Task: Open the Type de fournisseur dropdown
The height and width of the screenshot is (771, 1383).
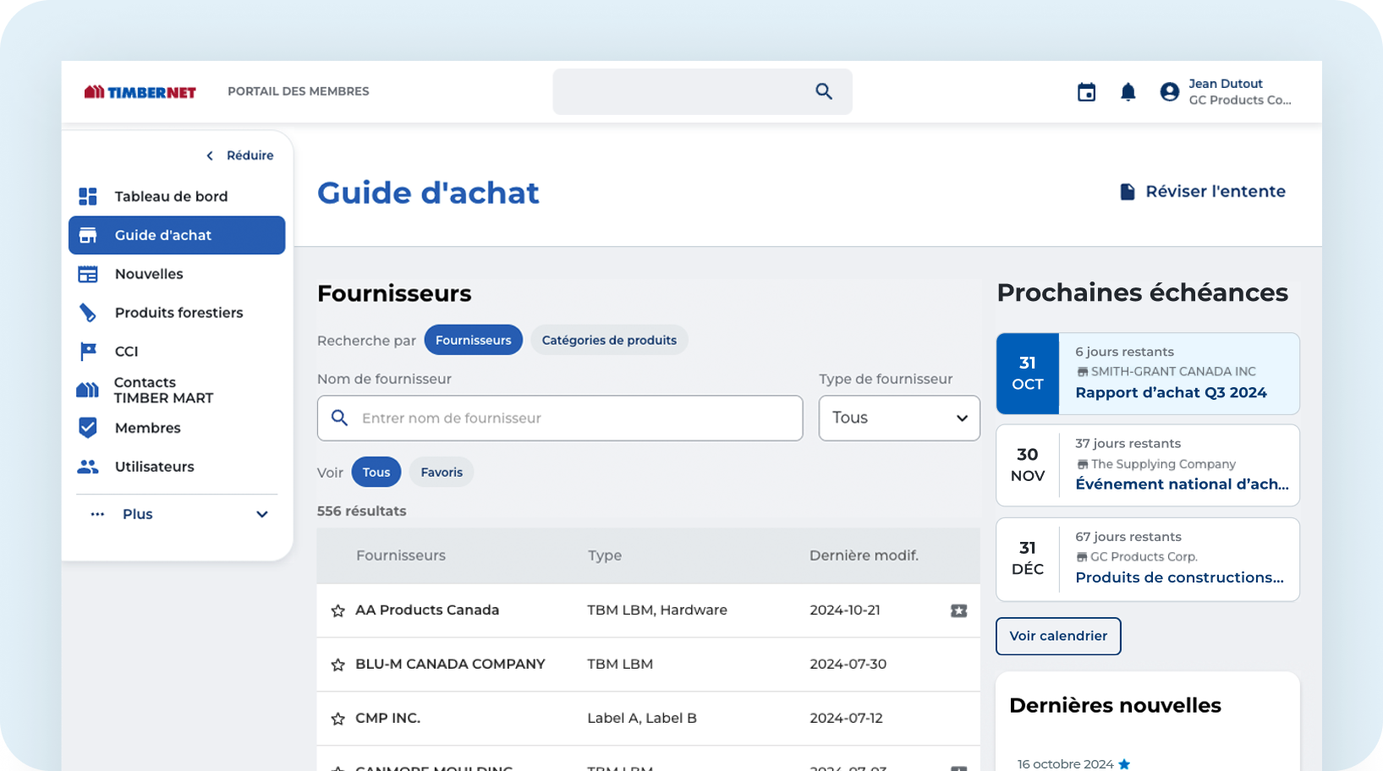Action: [899, 418]
